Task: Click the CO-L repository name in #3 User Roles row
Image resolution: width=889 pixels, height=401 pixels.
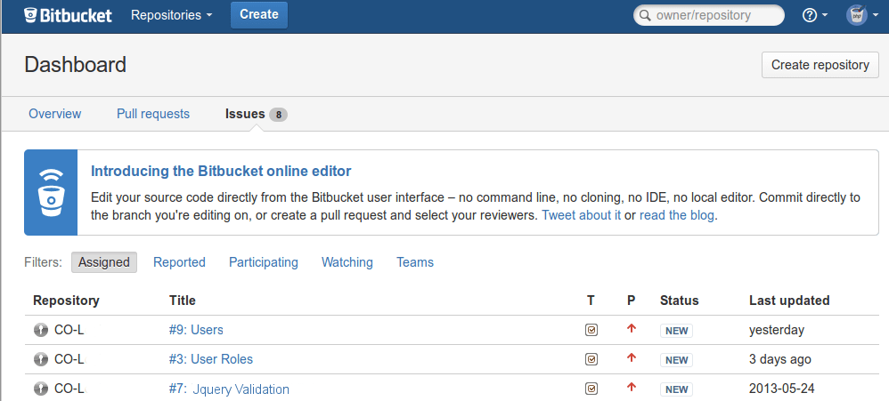Action: click(x=69, y=359)
